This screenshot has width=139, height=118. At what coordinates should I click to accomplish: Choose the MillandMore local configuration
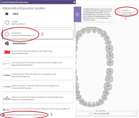click(38, 34)
